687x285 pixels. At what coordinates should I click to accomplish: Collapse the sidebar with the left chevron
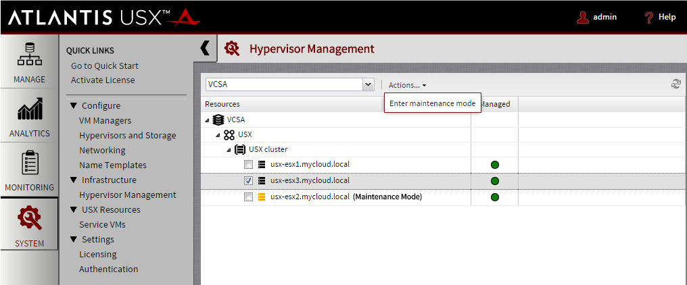click(205, 48)
